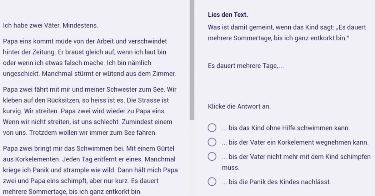Screen dimensions: 375x196
Task: Click the story's last line ending 'ganz entkorkt bin.'
Action: (71, 191)
